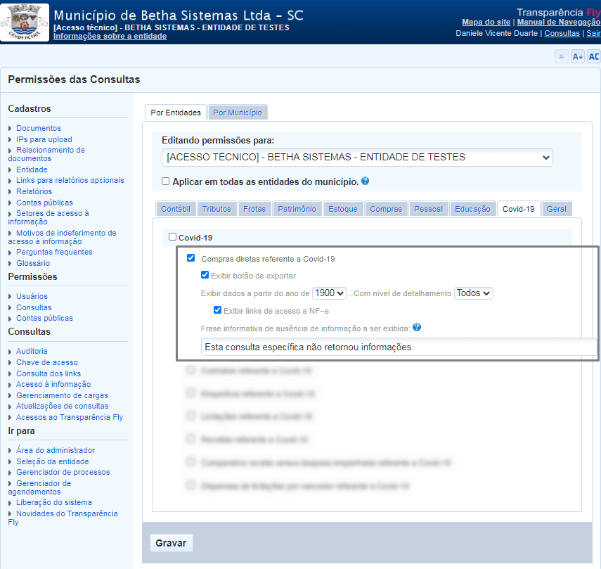Image resolution: width=601 pixels, height=569 pixels.
Task: Increase font size with A+ icon
Action: click(x=577, y=57)
